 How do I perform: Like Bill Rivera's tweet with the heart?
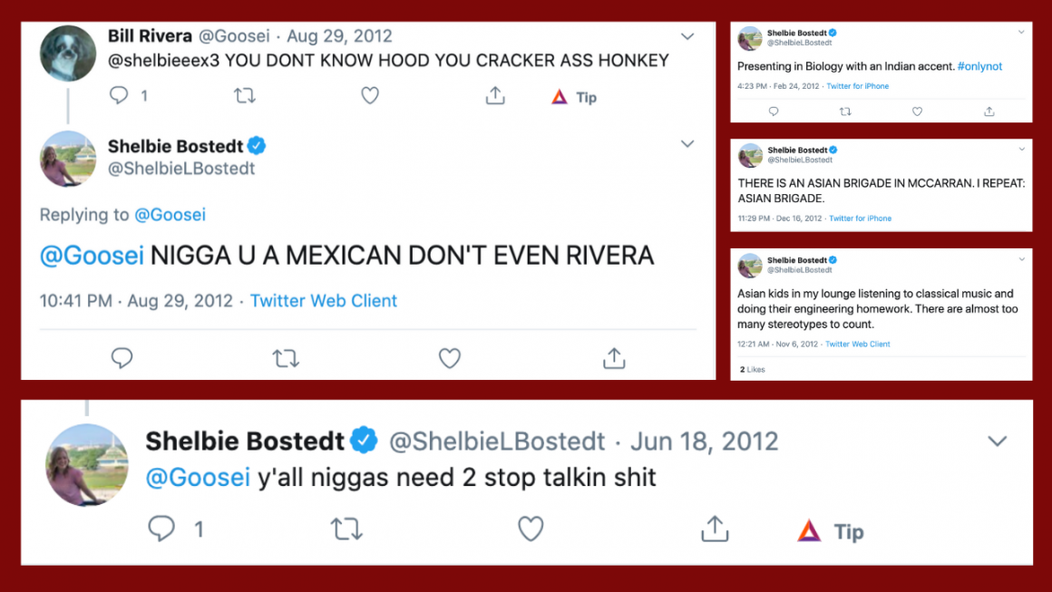(x=369, y=95)
